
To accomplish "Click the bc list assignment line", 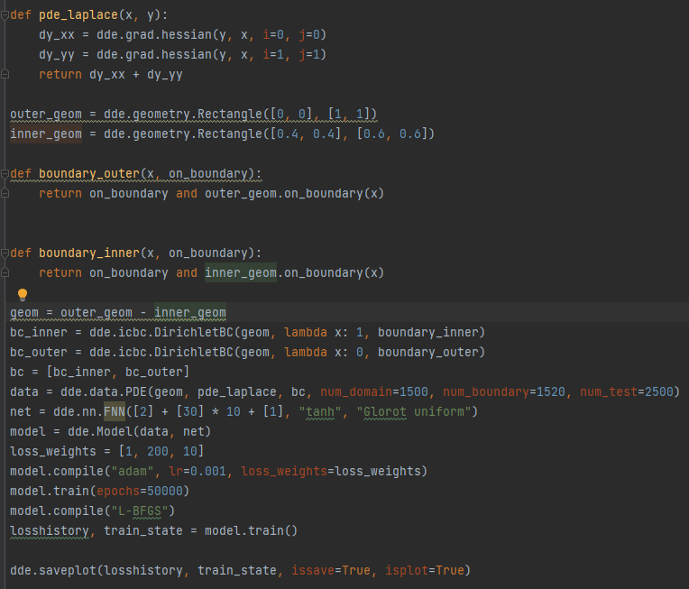I will (x=100, y=372).
